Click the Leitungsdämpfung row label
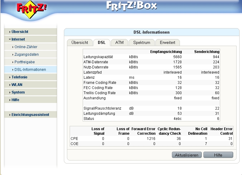This screenshot has width=242, height=175. pyautogui.click(x=99, y=114)
